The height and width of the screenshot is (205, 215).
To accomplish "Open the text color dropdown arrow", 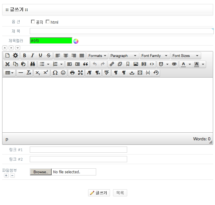I will click(x=190, y=64).
